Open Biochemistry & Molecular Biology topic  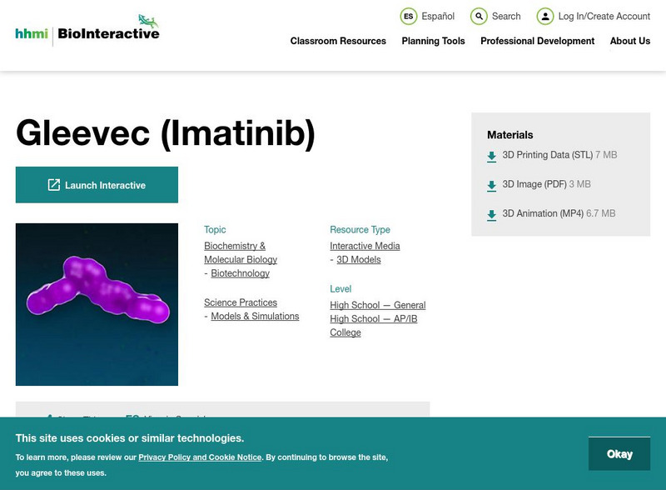click(x=241, y=252)
